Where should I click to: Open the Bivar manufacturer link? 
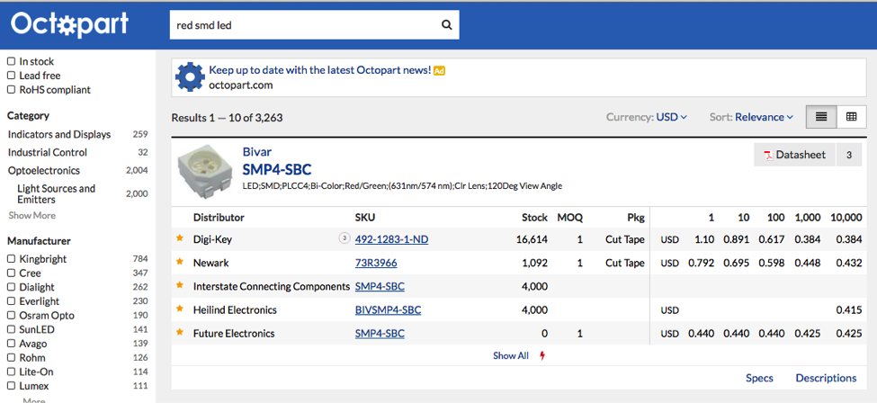[256, 152]
